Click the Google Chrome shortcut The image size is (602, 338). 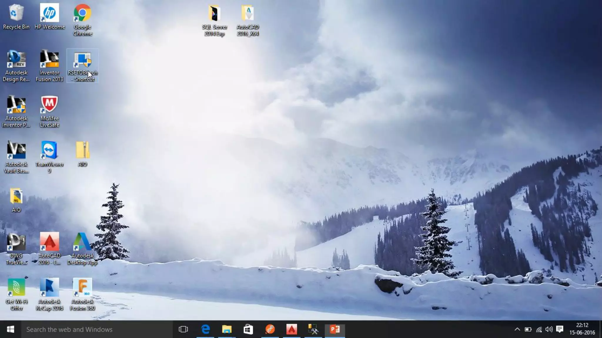(82, 13)
